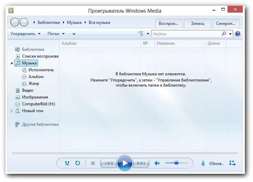Open the view options dropdown arrow

tap(148, 34)
